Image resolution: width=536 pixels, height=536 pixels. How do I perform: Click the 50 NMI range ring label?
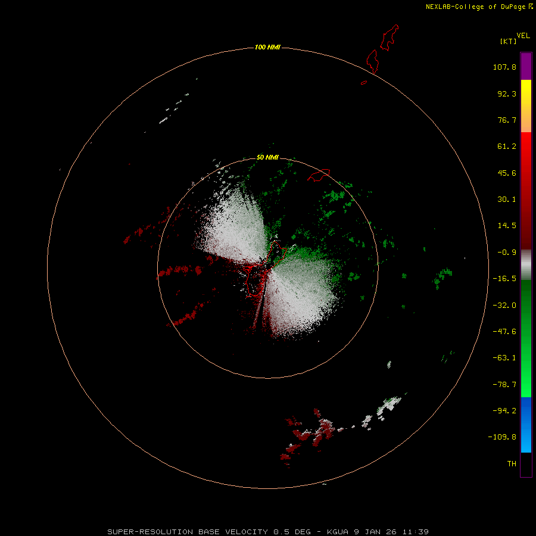267,157
